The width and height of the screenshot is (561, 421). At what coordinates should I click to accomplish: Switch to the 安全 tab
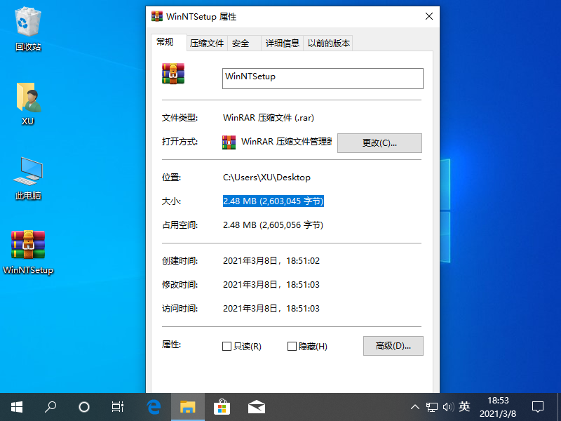[x=244, y=44]
